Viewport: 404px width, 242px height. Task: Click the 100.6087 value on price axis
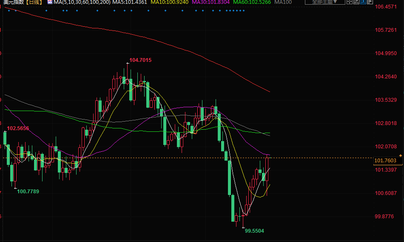point(386,193)
